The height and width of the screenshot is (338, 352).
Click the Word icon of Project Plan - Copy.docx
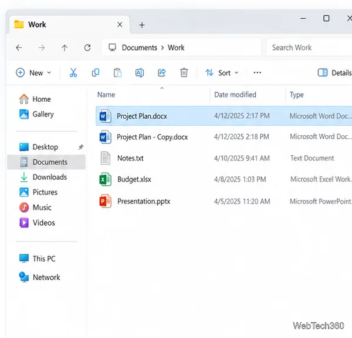coord(105,137)
